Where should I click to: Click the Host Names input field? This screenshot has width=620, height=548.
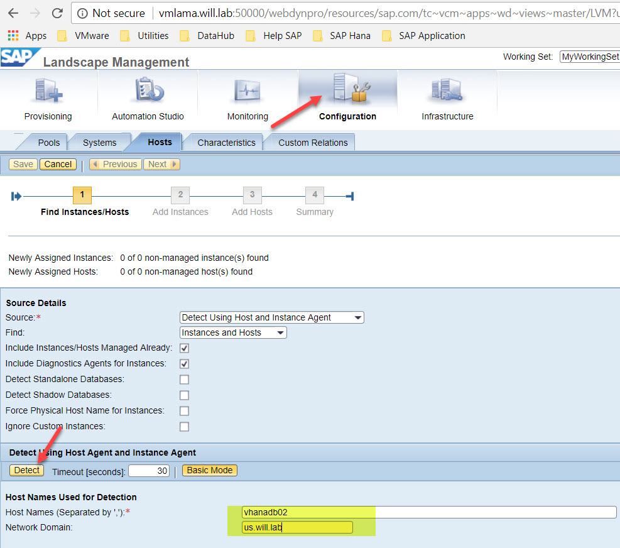pos(429,512)
